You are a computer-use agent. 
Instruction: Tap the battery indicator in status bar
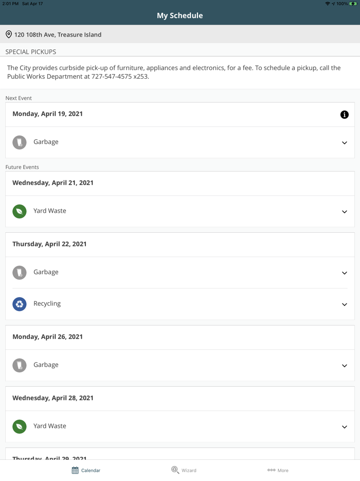tap(353, 4)
